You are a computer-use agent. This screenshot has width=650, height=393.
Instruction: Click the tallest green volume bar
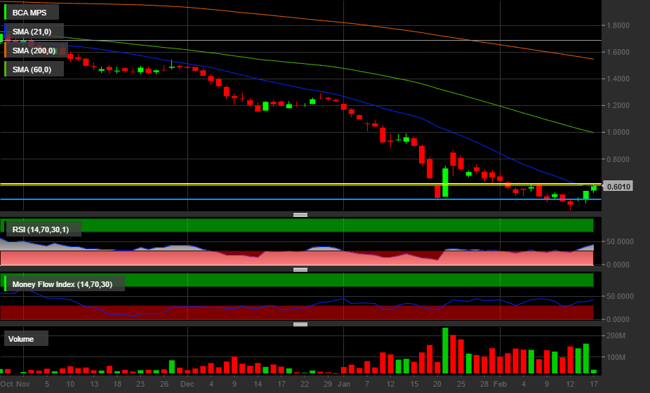445,351
